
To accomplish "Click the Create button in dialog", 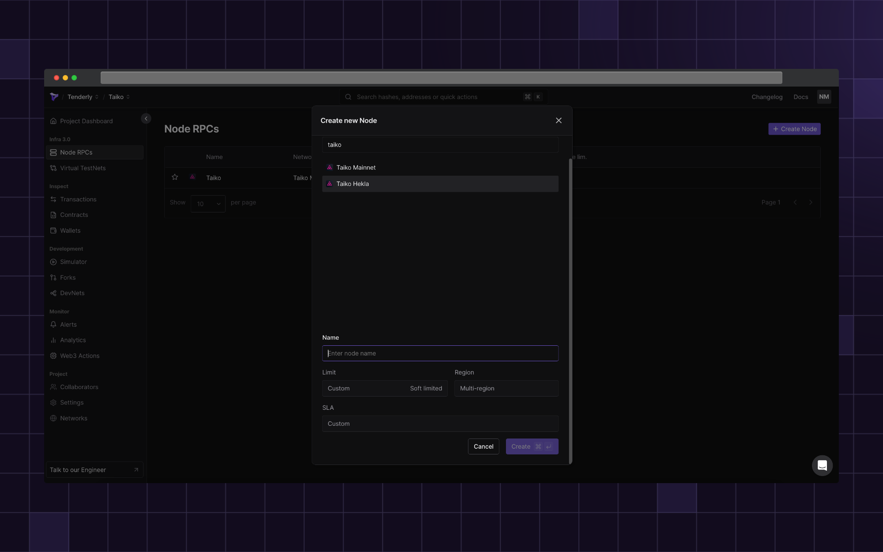I will [x=532, y=446].
